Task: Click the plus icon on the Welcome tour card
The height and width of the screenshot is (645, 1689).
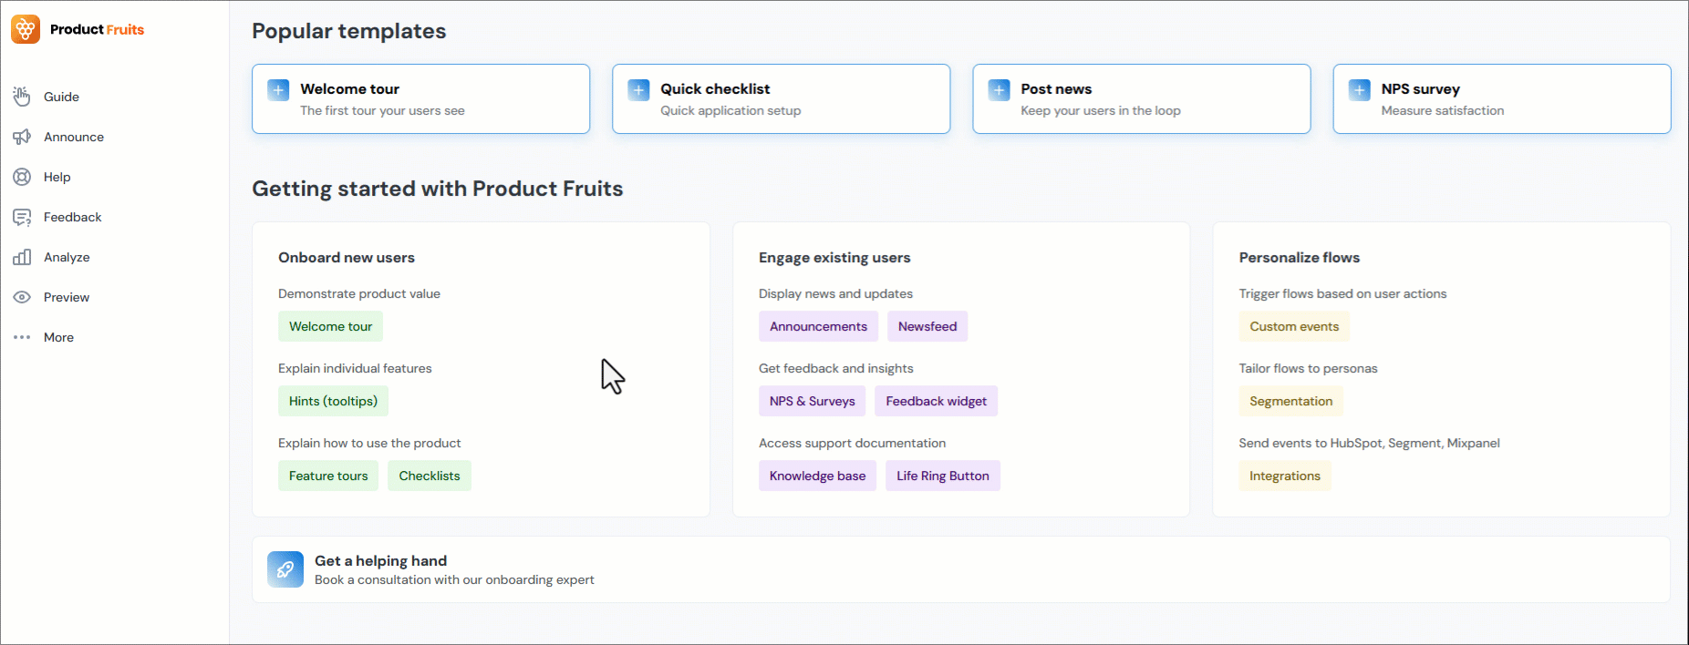Action: (278, 89)
